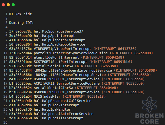
Task: Click 'hal!PicSpuriousService37' entry
Action: (58, 31)
